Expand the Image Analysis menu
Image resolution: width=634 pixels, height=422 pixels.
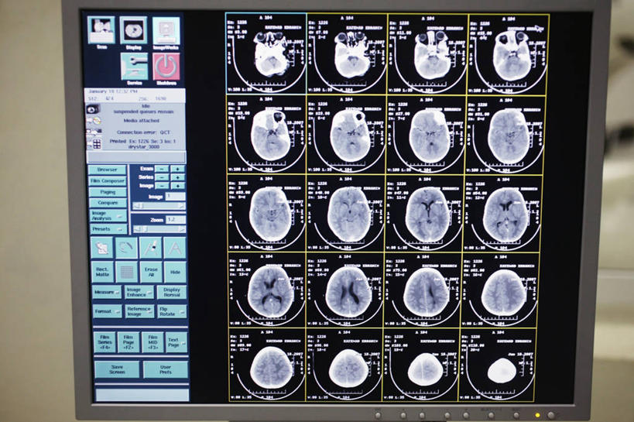click(107, 216)
